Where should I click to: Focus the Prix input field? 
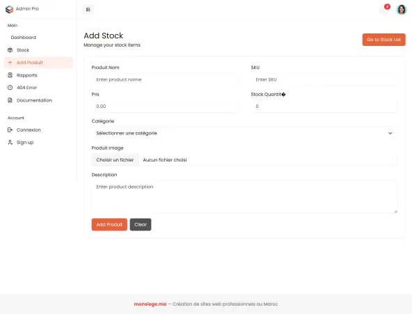[x=165, y=107]
